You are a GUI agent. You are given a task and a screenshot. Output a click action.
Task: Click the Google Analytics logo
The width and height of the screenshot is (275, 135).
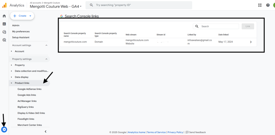[x=4, y=5]
